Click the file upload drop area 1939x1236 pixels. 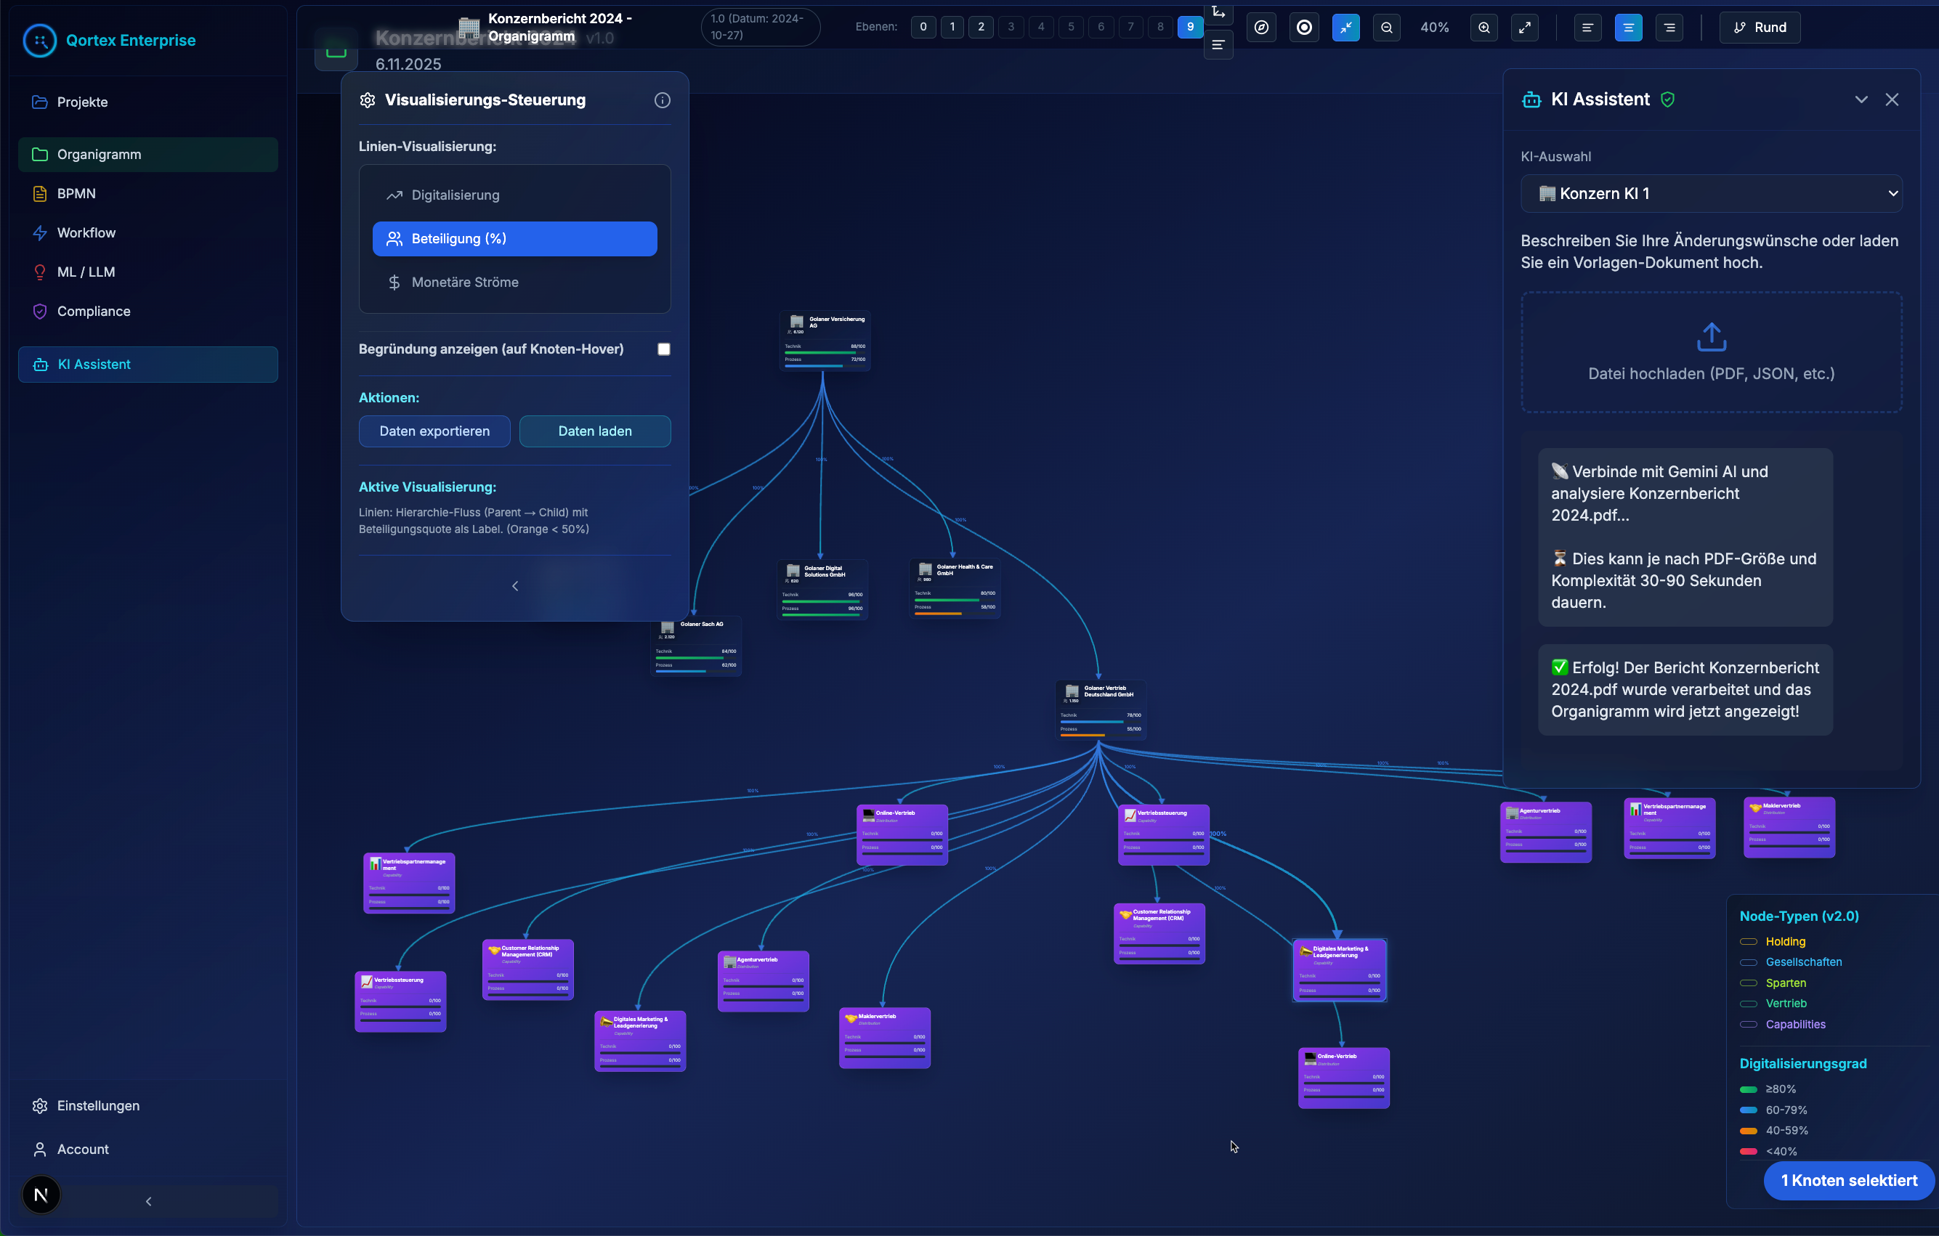point(1711,352)
